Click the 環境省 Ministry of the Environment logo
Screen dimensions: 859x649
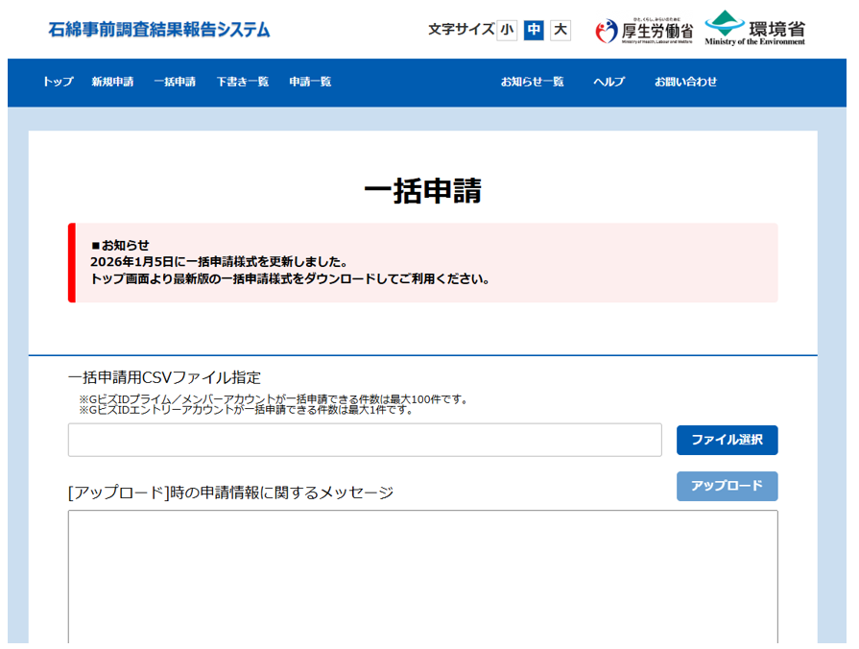tap(754, 29)
